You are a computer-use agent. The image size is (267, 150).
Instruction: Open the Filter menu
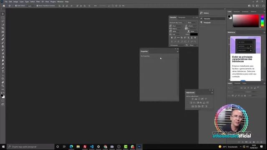click(x=38, y=2)
